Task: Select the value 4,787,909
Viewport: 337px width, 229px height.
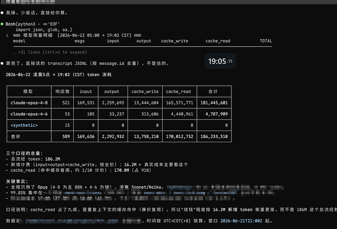Action: pyautogui.click(x=216, y=114)
